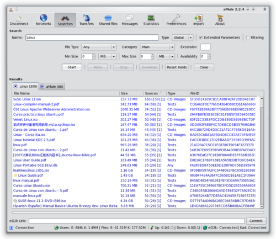Open the Category Main dropdown
Image resolution: width=276 pixels, height=239 pixels.
coord(157,47)
